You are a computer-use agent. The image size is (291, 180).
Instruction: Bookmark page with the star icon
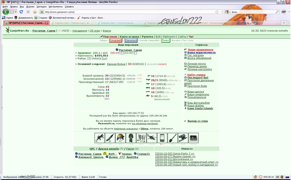[x=217, y=12]
